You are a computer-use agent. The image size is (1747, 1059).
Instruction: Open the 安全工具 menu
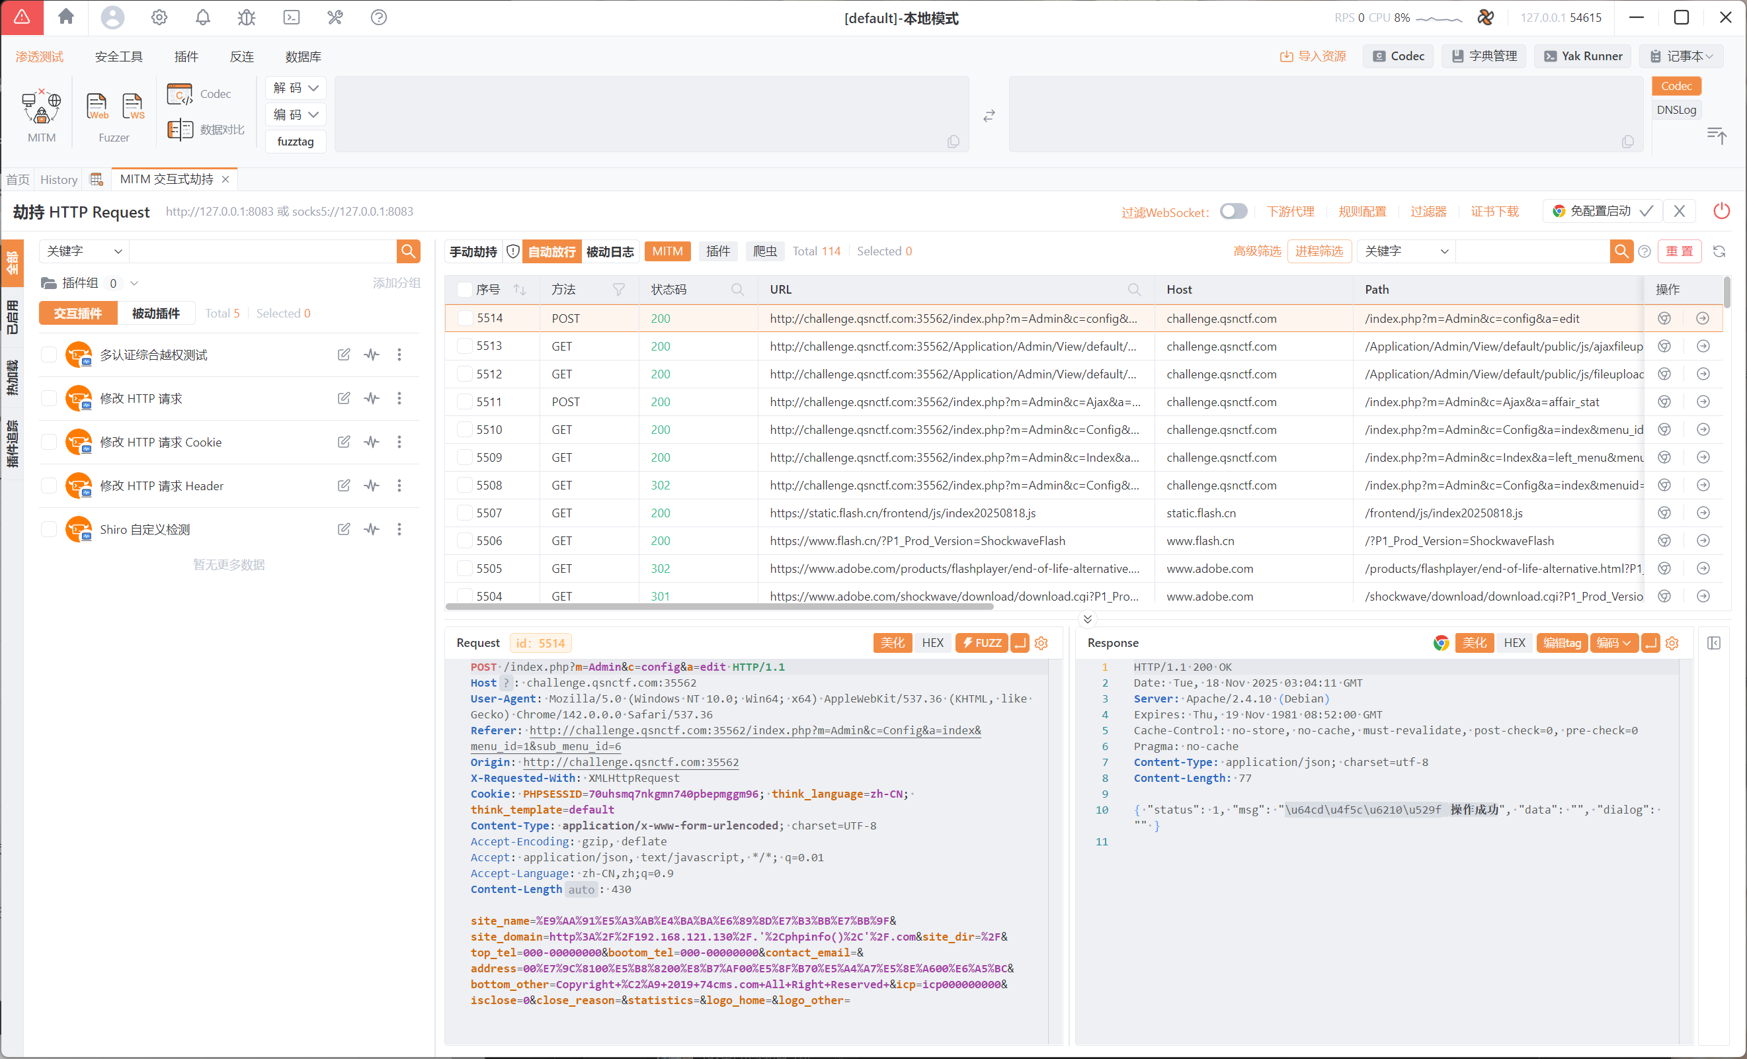(118, 56)
